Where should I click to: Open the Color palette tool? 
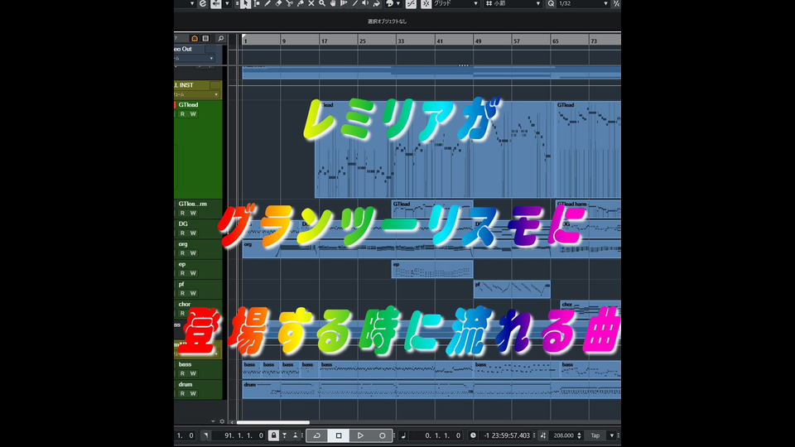coord(389,4)
